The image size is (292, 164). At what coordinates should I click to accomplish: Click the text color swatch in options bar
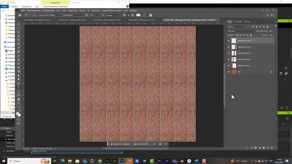(x=138, y=15)
